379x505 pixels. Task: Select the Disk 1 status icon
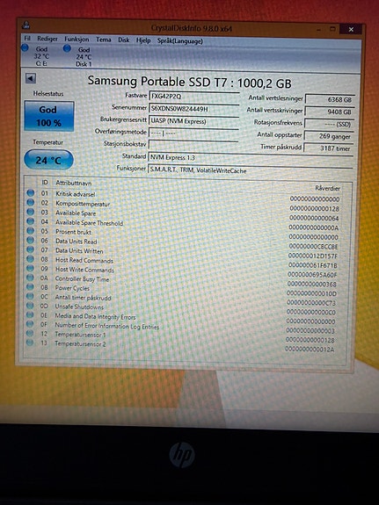click(x=67, y=48)
